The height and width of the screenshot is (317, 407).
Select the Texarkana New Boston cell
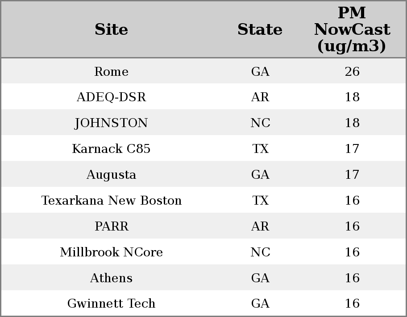pos(111,201)
